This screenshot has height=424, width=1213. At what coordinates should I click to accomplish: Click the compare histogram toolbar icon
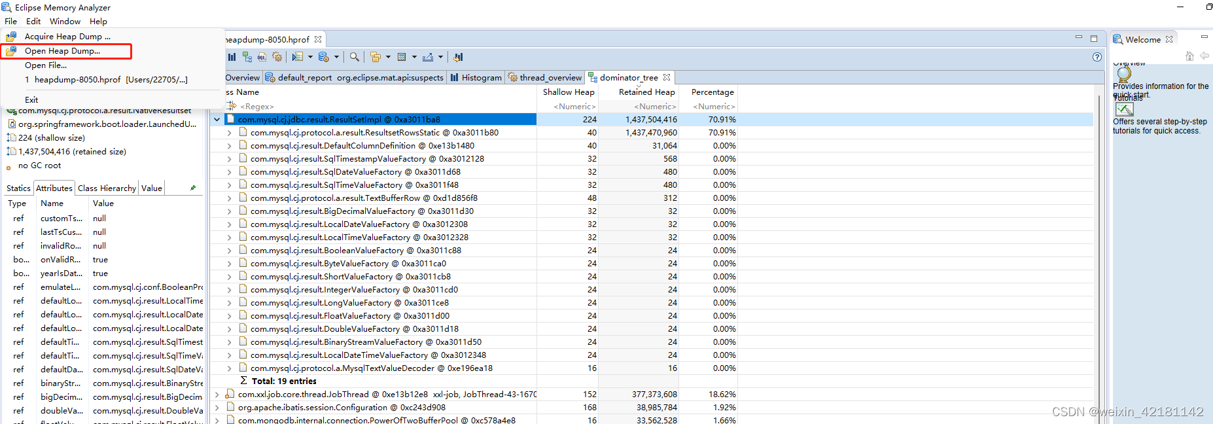[458, 57]
